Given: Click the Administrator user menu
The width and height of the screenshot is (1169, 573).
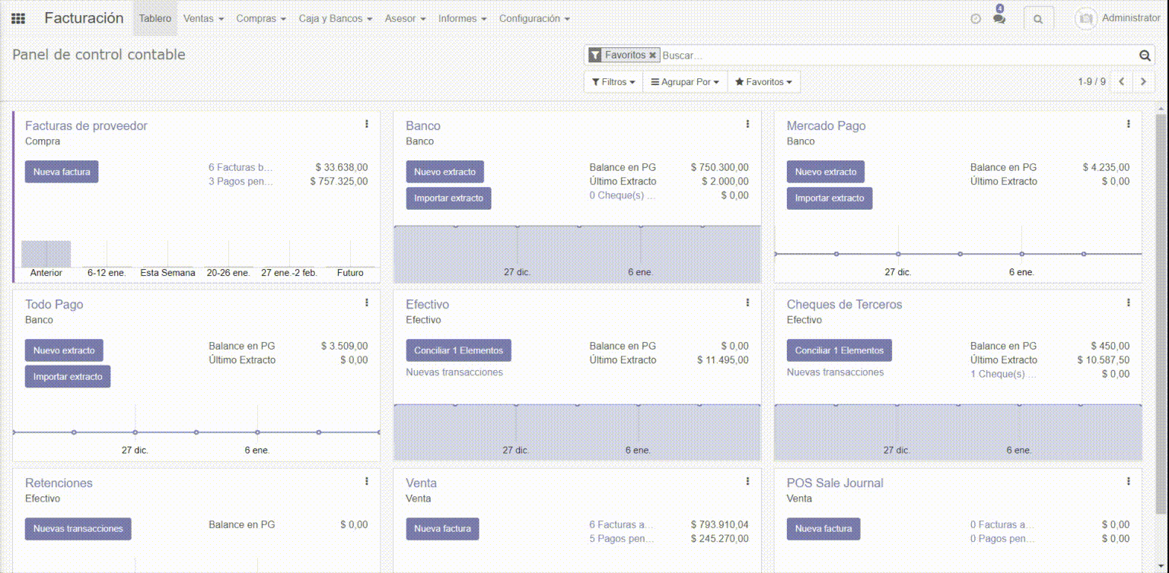Looking at the screenshot, I should 1117,18.
